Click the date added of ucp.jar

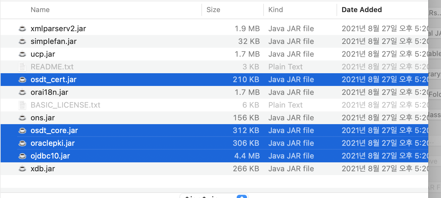[x=385, y=54]
